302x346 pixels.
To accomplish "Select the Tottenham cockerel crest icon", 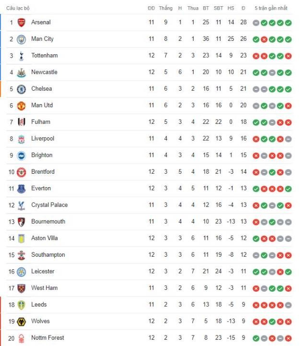I will click(21, 56).
